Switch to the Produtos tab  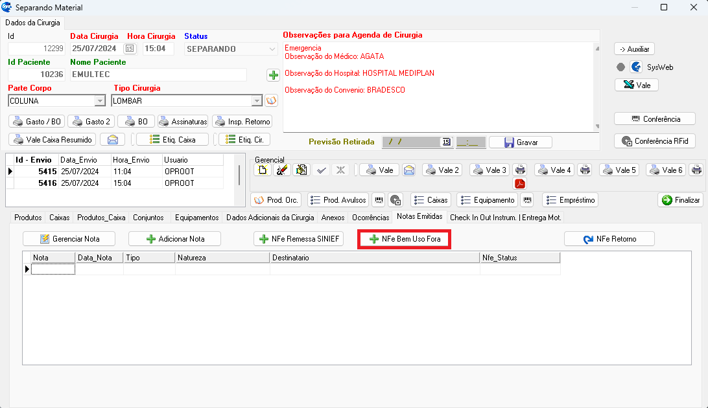28,218
